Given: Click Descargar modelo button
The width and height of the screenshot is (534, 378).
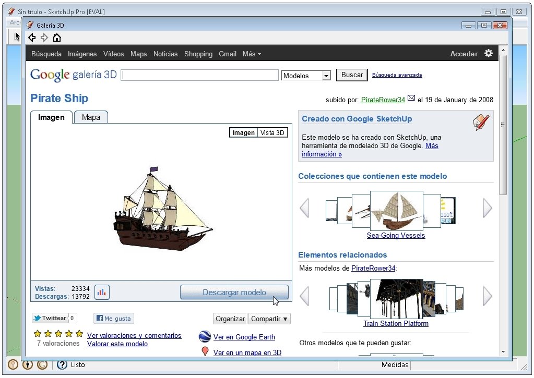Looking at the screenshot, I should pyautogui.click(x=234, y=292).
